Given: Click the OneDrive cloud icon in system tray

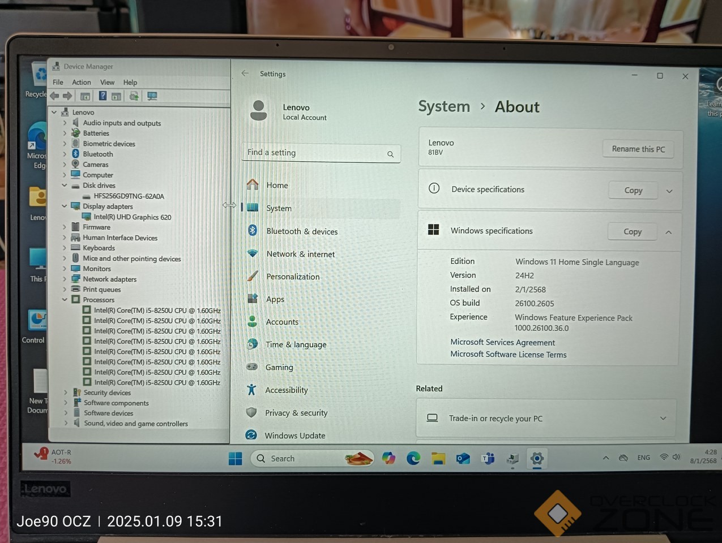Looking at the screenshot, I should pyautogui.click(x=623, y=458).
